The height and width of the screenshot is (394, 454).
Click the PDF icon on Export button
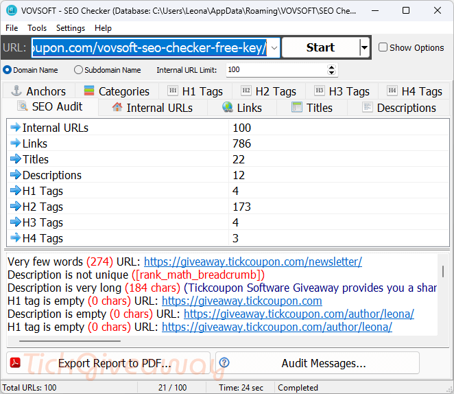[x=15, y=362]
